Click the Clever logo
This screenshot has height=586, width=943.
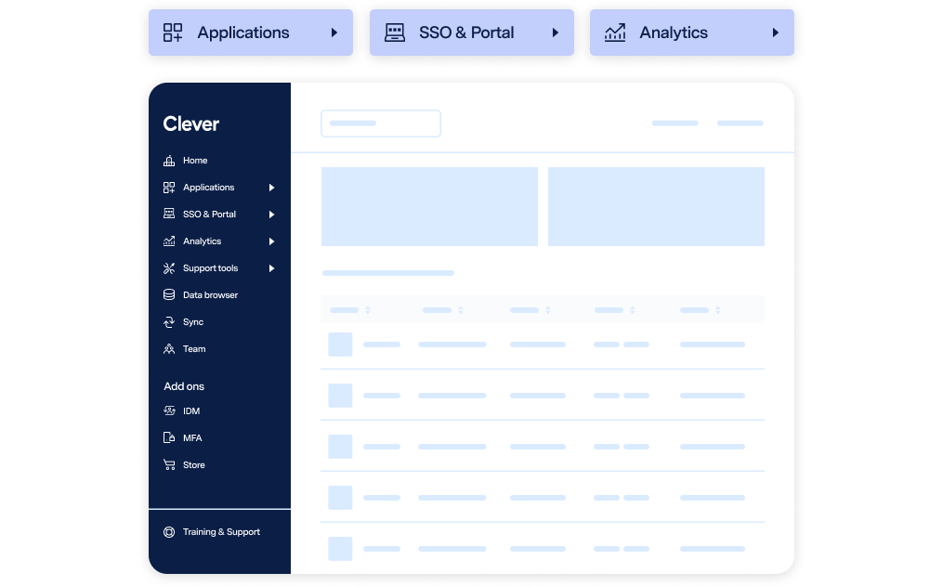[191, 124]
